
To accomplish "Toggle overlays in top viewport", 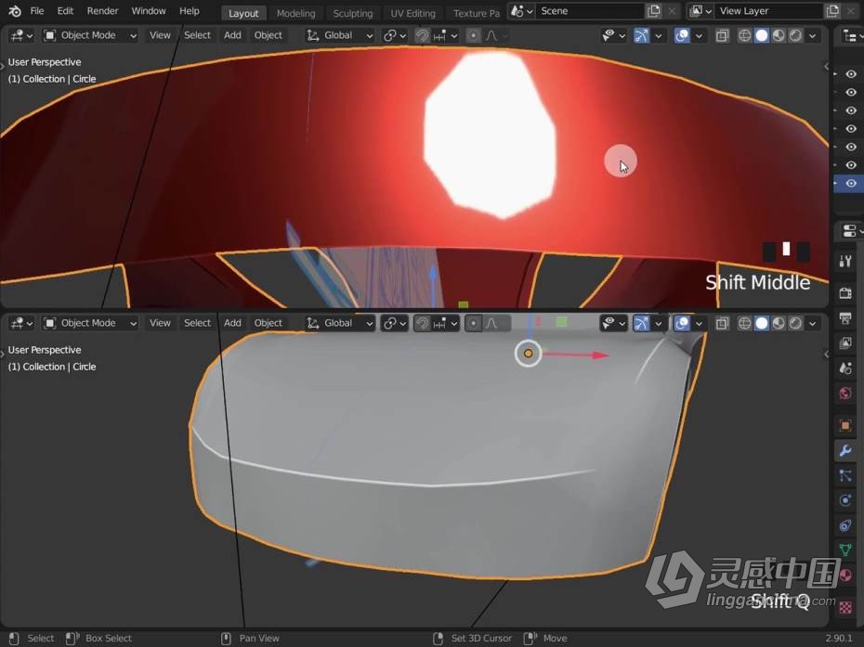I will tap(682, 36).
